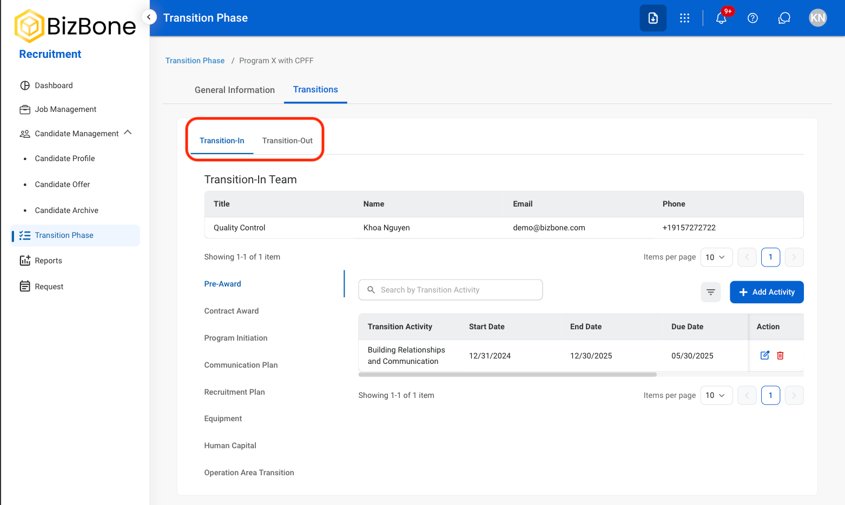This screenshot has height=505, width=845.
Task: Select the Equipment phase
Action: (223, 418)
